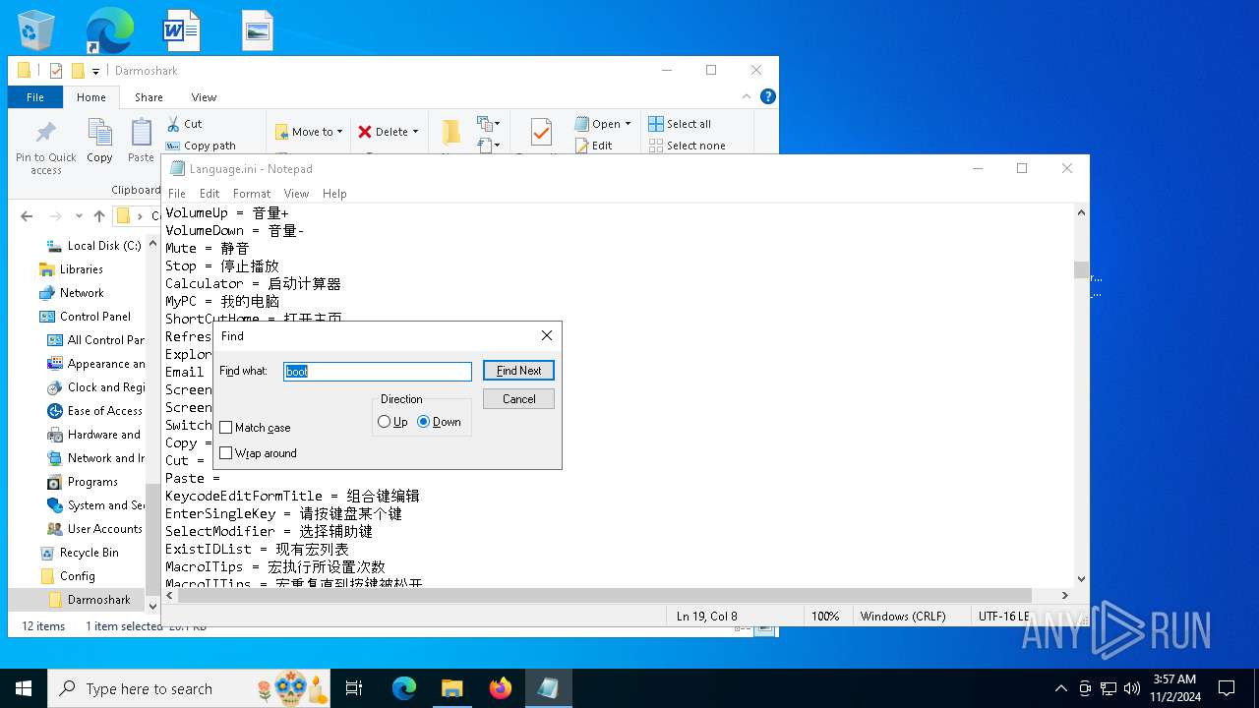Image resolution: width=1259 pixels, height=708 pixels.
Task: Close the Find dialog
Action: point(547,335)
